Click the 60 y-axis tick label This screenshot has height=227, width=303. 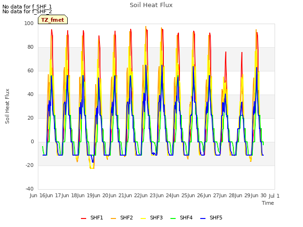pyautogui.click(x=30, y=70)
